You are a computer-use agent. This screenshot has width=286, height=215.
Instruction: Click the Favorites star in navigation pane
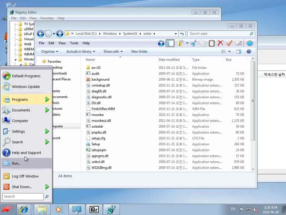pos(44,61)
